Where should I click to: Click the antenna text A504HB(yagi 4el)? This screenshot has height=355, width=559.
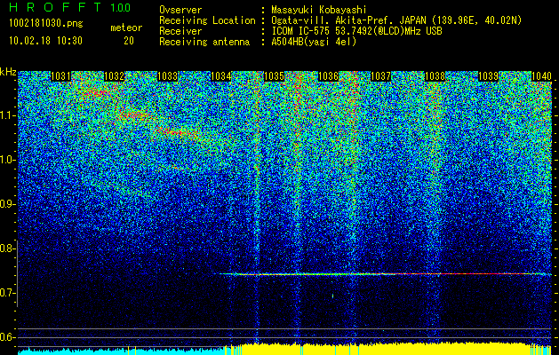tap(314, 42)
